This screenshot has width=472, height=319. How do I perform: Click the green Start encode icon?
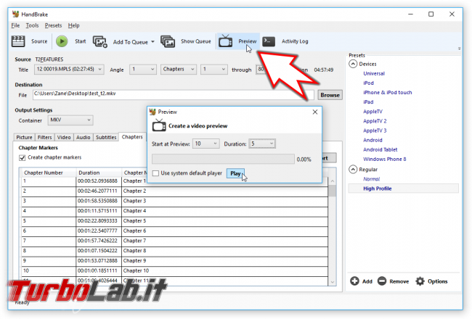(62, 41)
